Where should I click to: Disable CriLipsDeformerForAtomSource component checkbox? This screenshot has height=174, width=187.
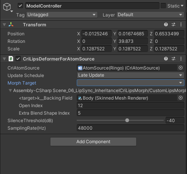18,59
